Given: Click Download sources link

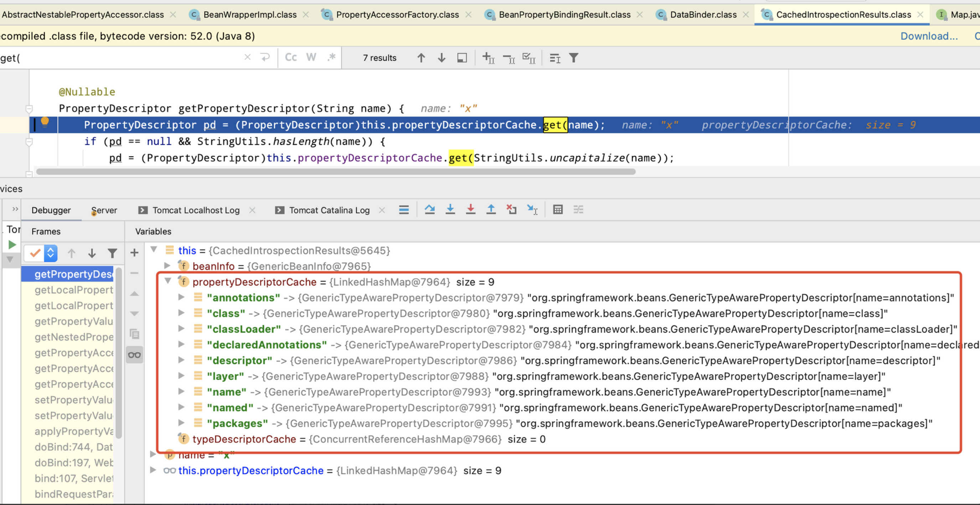Looking at the screenshot, I should tap(929, 36).
